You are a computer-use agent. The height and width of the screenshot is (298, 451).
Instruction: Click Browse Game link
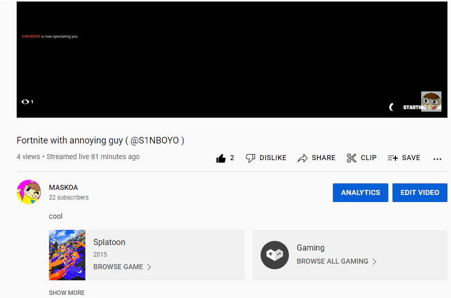(x=118, y=267)
